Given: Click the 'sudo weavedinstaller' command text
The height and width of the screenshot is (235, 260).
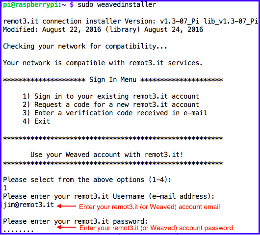Looking at the screenshot, I should (117, 4).
